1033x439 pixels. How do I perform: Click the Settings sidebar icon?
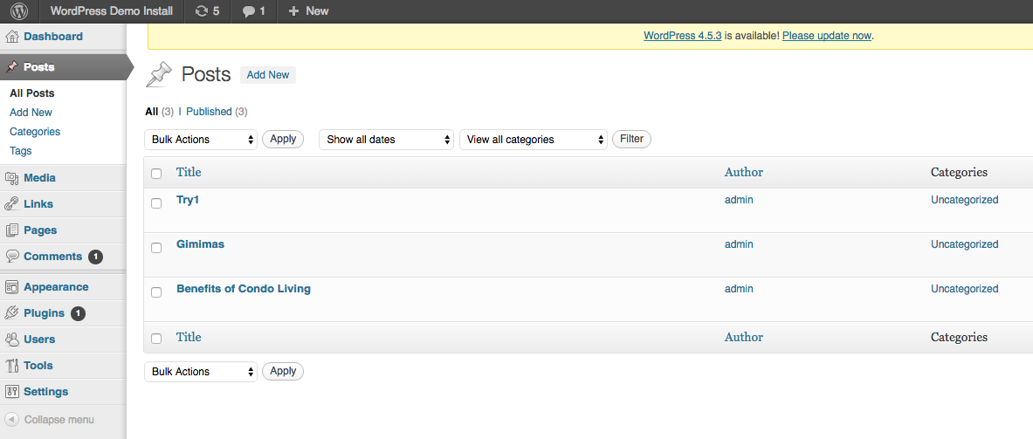tap(12, 392)
